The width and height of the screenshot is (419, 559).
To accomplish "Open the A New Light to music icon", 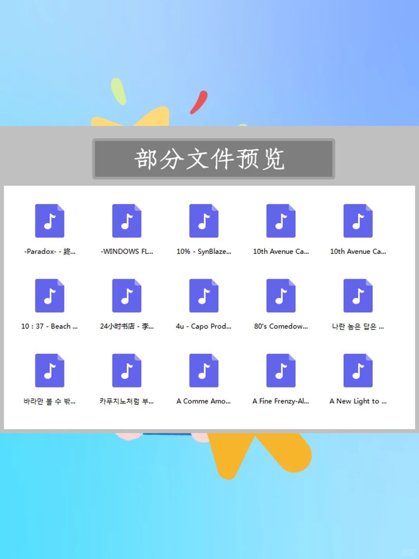I will click(x=358, y=370).
